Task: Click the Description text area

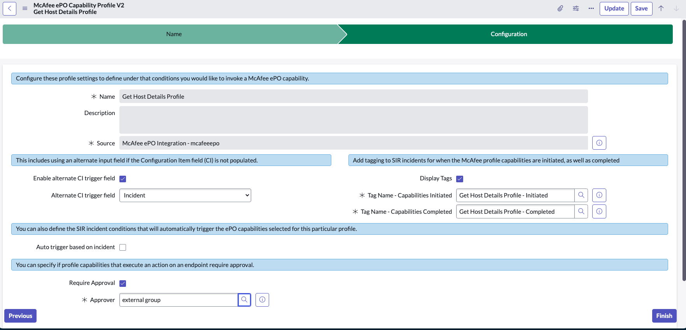Action: click(353, 120)
